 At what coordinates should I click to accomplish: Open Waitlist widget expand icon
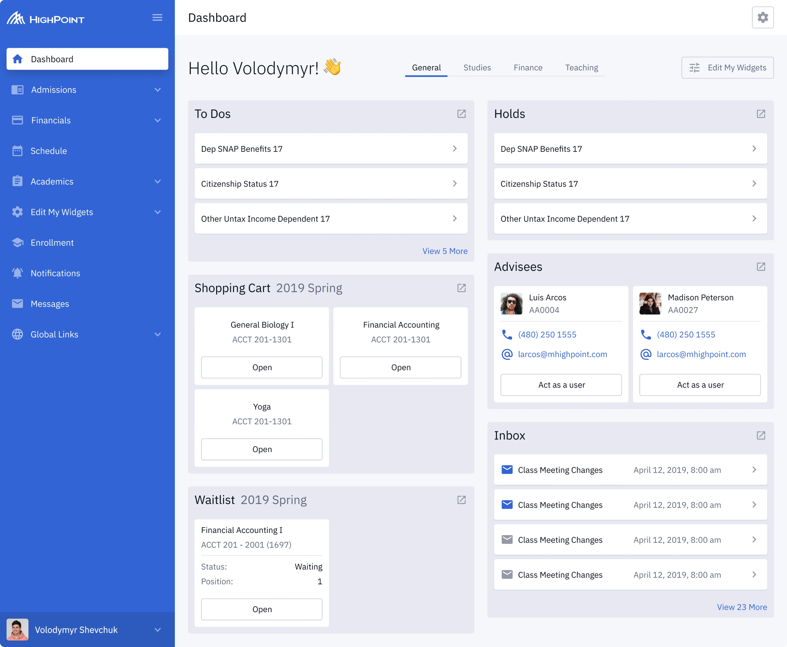pos(461,500)
